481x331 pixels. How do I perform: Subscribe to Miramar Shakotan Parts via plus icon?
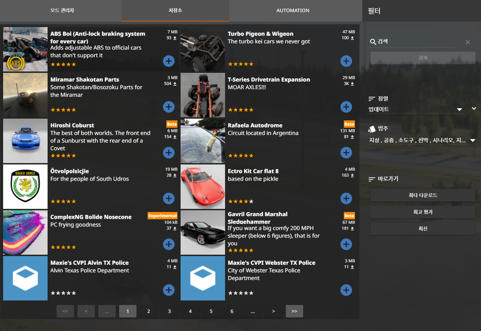tap(169, 107)
